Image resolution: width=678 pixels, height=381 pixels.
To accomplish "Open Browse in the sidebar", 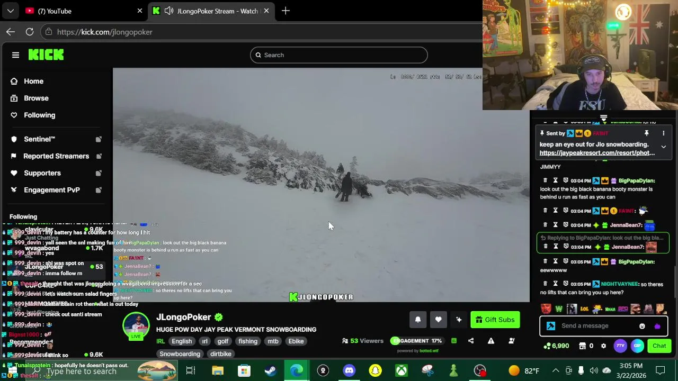I will tap(36, 98).
